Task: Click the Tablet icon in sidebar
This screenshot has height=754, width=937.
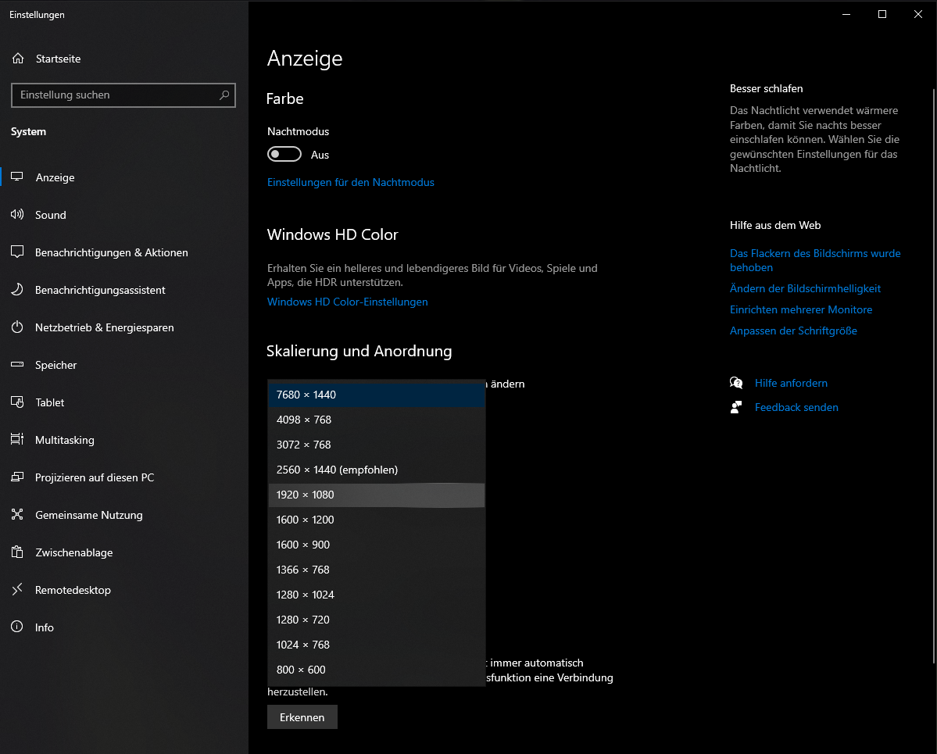Action: pyautogui.click(x=17, y=402)
